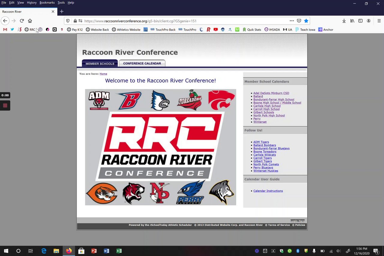Open Excel from the taskbar

tap(119, 251)
